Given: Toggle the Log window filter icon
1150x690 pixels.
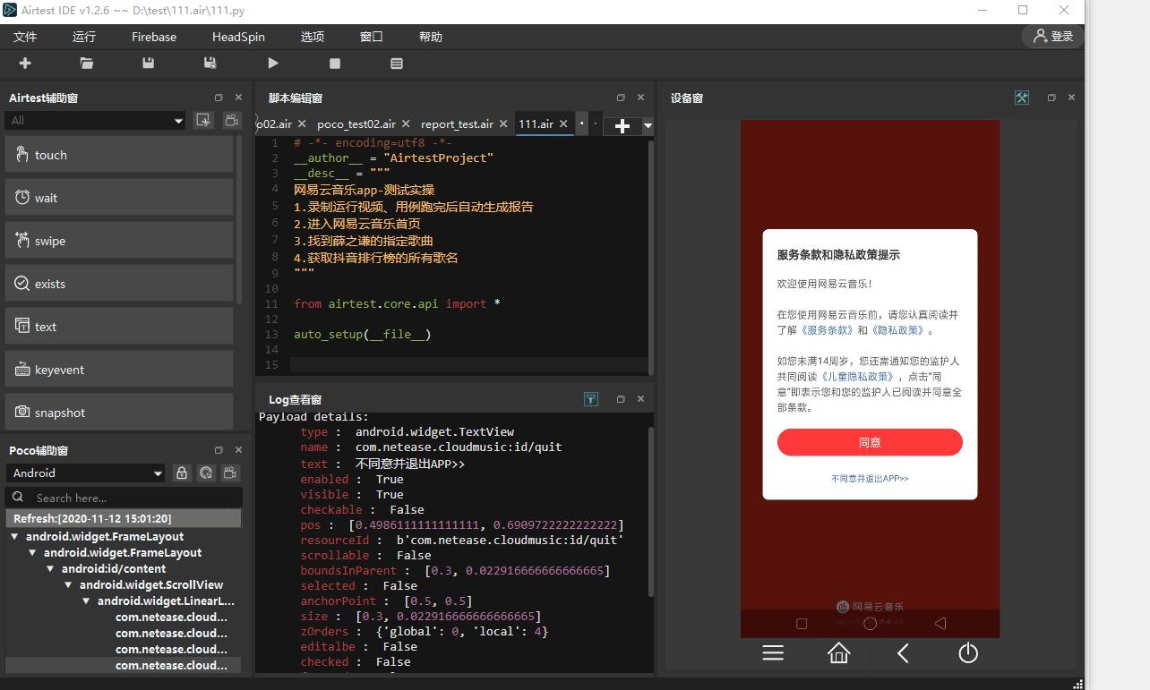Looking at the screenshot, I should (x=591, y=399).
